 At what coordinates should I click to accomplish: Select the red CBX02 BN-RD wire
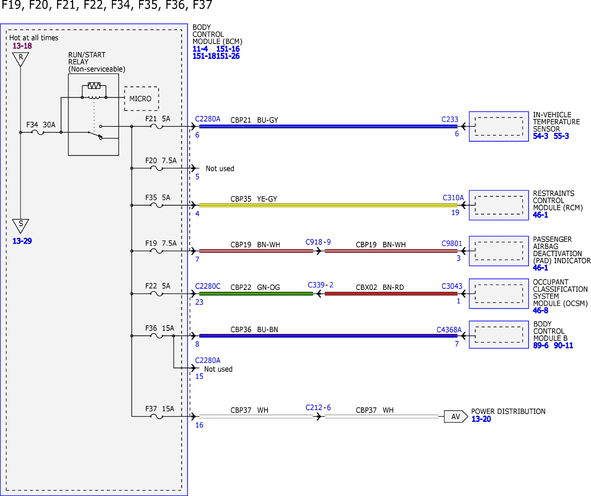click(391, 294)
